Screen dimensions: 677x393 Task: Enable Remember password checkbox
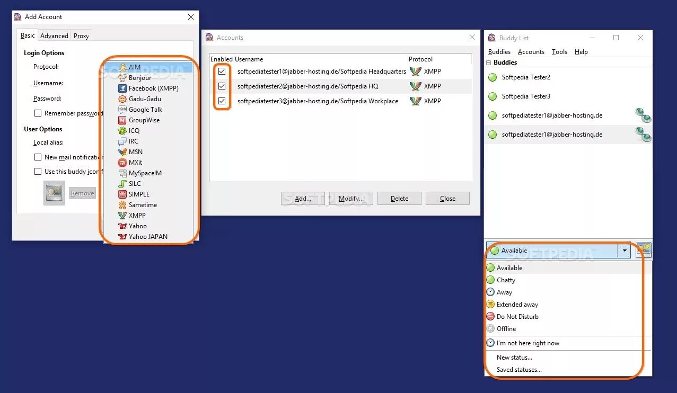pyautogui.click(x=38, y=113)
